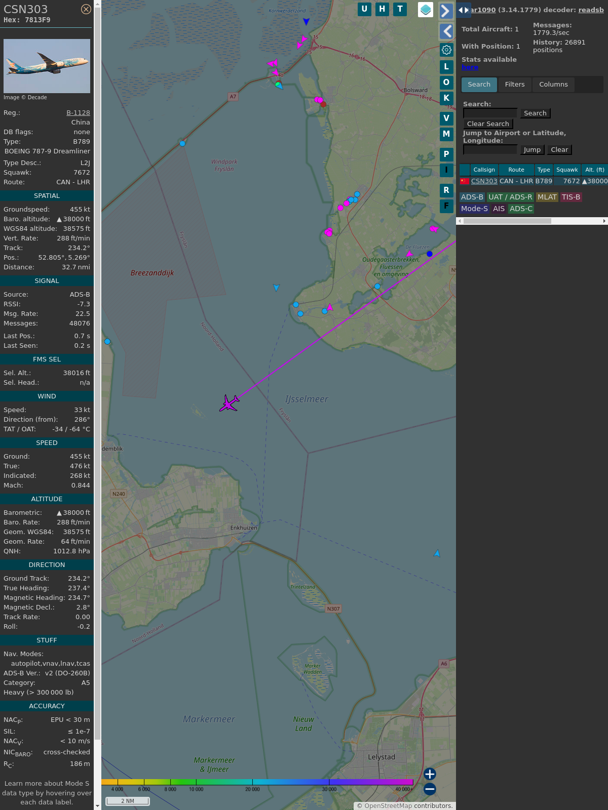Click the table horizontal scrollbar thumb
Image resolution: width=608 pixels, height=810 pixels.
pyautogui.click(x=507, y=221)
